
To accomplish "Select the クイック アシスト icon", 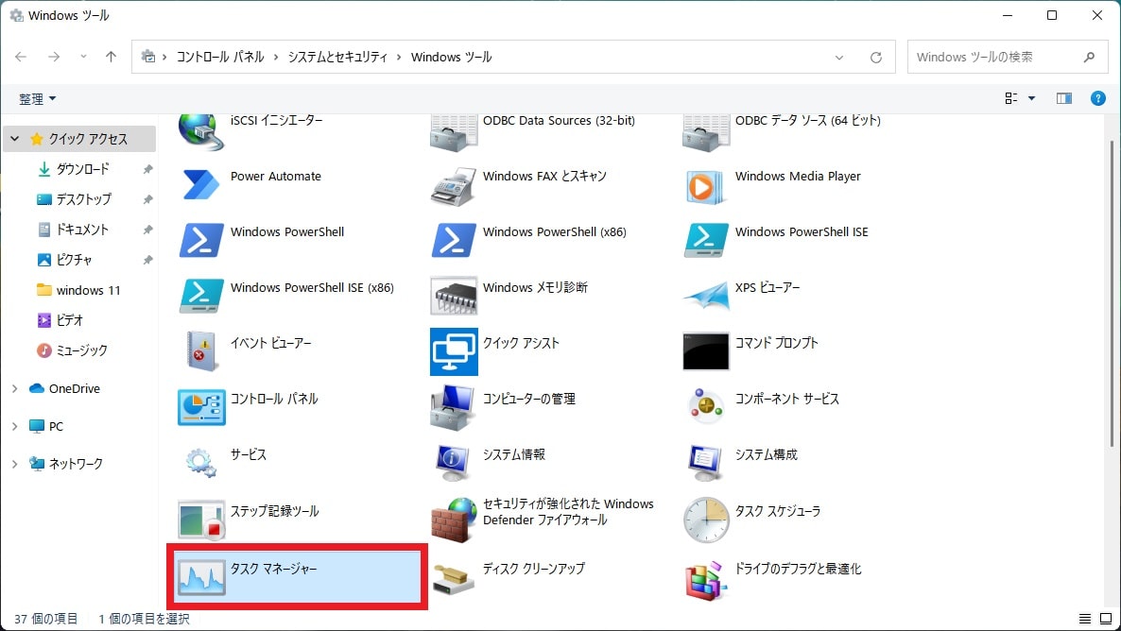I will (x=454, y=351).
